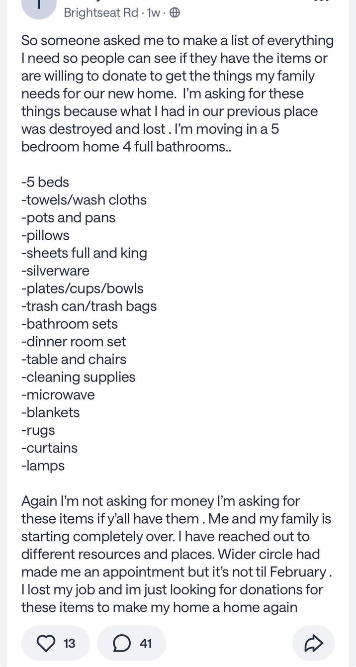This screenshot has height=667, width=356.
Task: Click the "-cleaning supplies" line
Action: (x=78, y=377)
